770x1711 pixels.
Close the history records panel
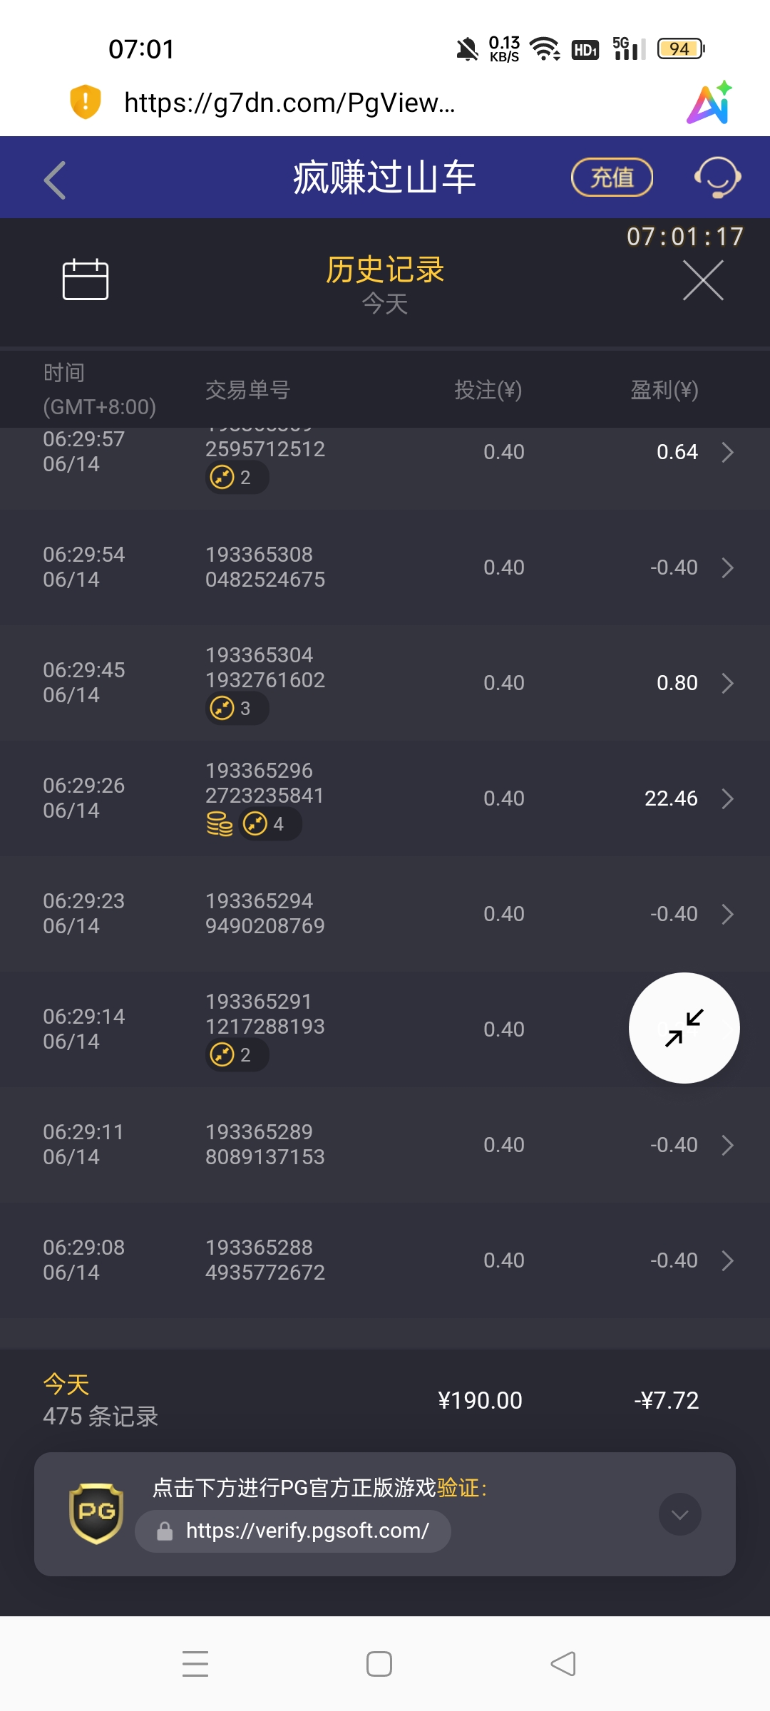(703, 280)
